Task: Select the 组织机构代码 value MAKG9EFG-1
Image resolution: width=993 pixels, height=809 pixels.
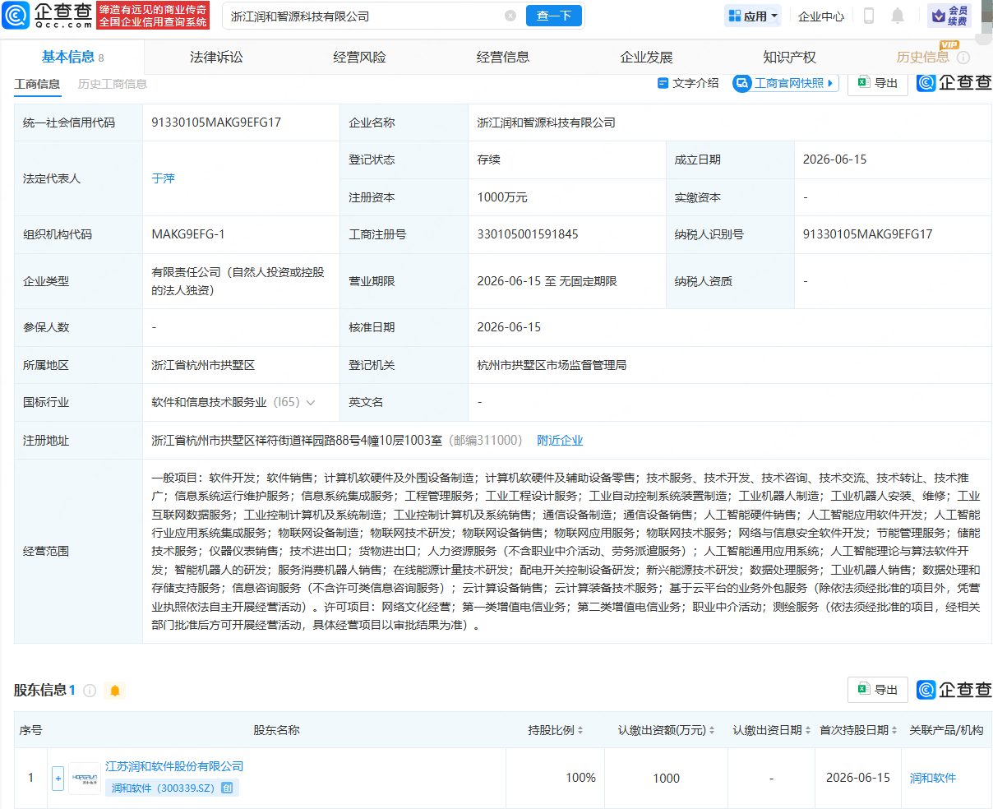Action: (188, 234)
